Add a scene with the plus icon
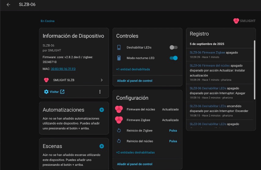The image size is (261, 170). pyautogui.click(x=102, y=146)
